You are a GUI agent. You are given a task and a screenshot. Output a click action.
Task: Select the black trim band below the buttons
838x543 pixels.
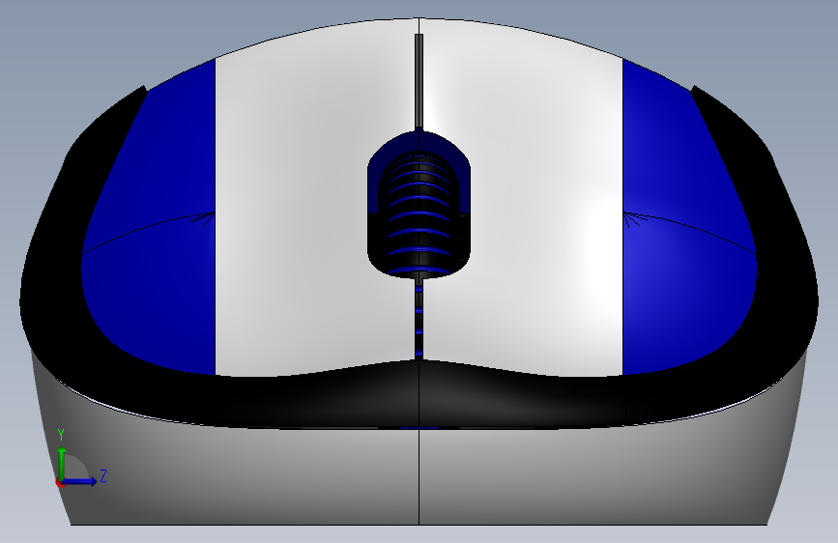pos(419,395)
